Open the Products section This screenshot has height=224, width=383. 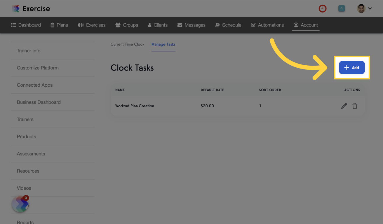pyautogui.click(x=53, y=137)
